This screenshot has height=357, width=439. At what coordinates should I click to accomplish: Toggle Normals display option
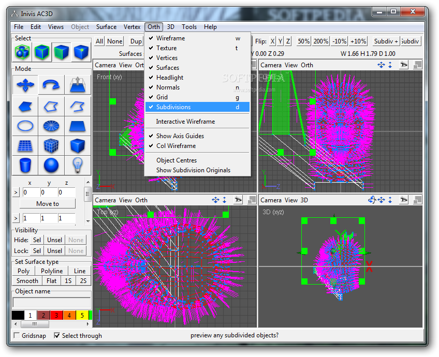(197, 87)
